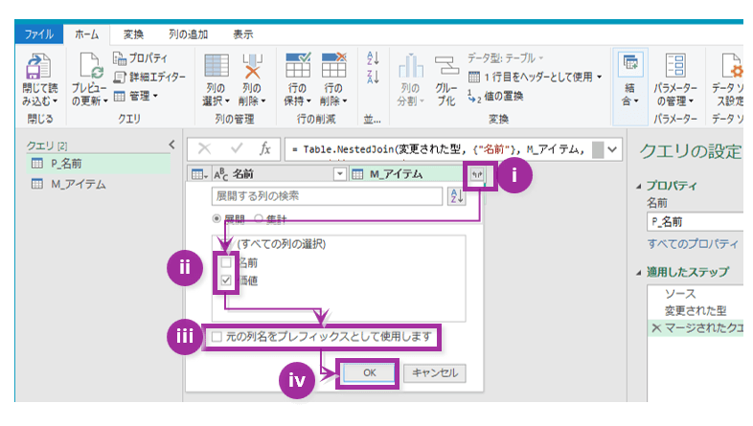753x426 pixels.
Task: Click the 行の保持 icon
Action: [x=297, y=69]
